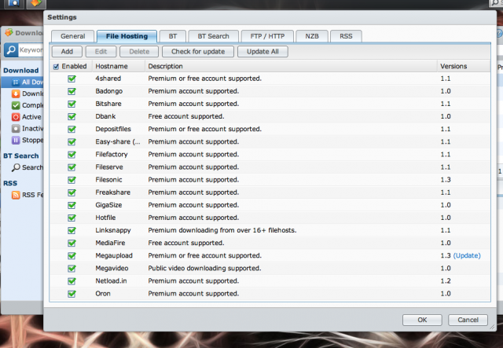503x348 pixels.
Task: Open the FTP / HTTP tab
Action: [267, 36]
